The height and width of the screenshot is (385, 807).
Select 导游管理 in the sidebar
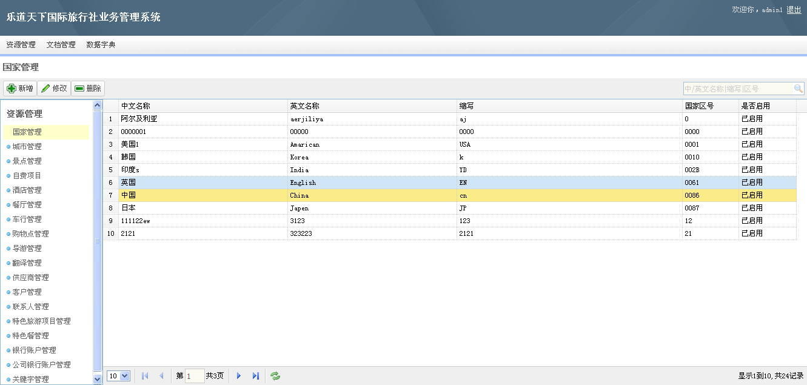[x=27, y=248]
